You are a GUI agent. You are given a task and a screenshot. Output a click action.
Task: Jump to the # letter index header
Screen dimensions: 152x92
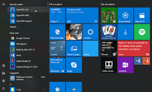point(10,84)
